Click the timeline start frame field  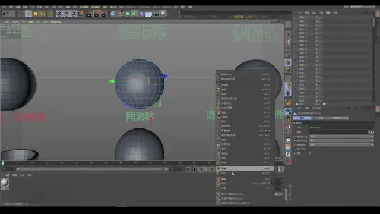coord(8,169)
